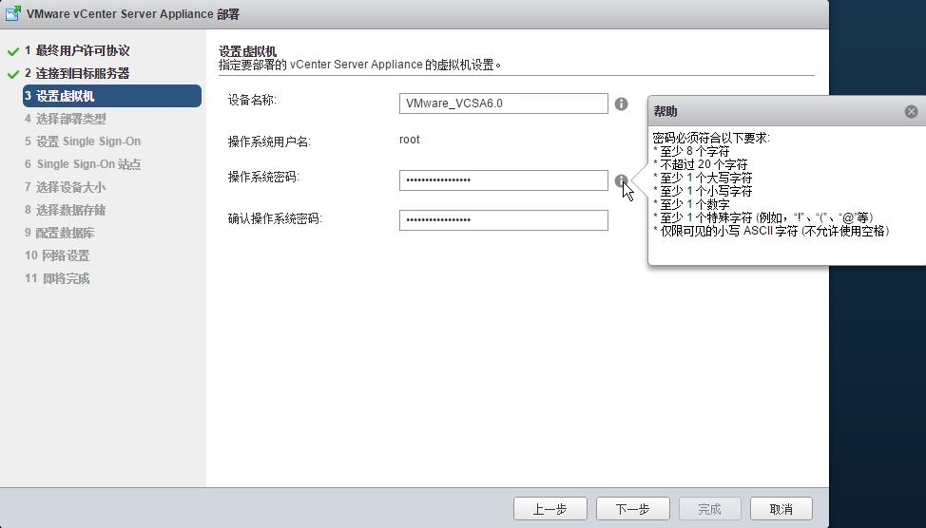Click green checkmark for step 1 最终用户许可协议

click(x=13, y=52)
